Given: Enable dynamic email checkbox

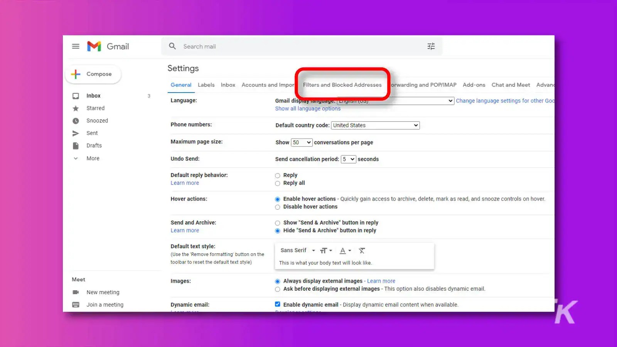Looking at the screenshot, I should [277, 304].
